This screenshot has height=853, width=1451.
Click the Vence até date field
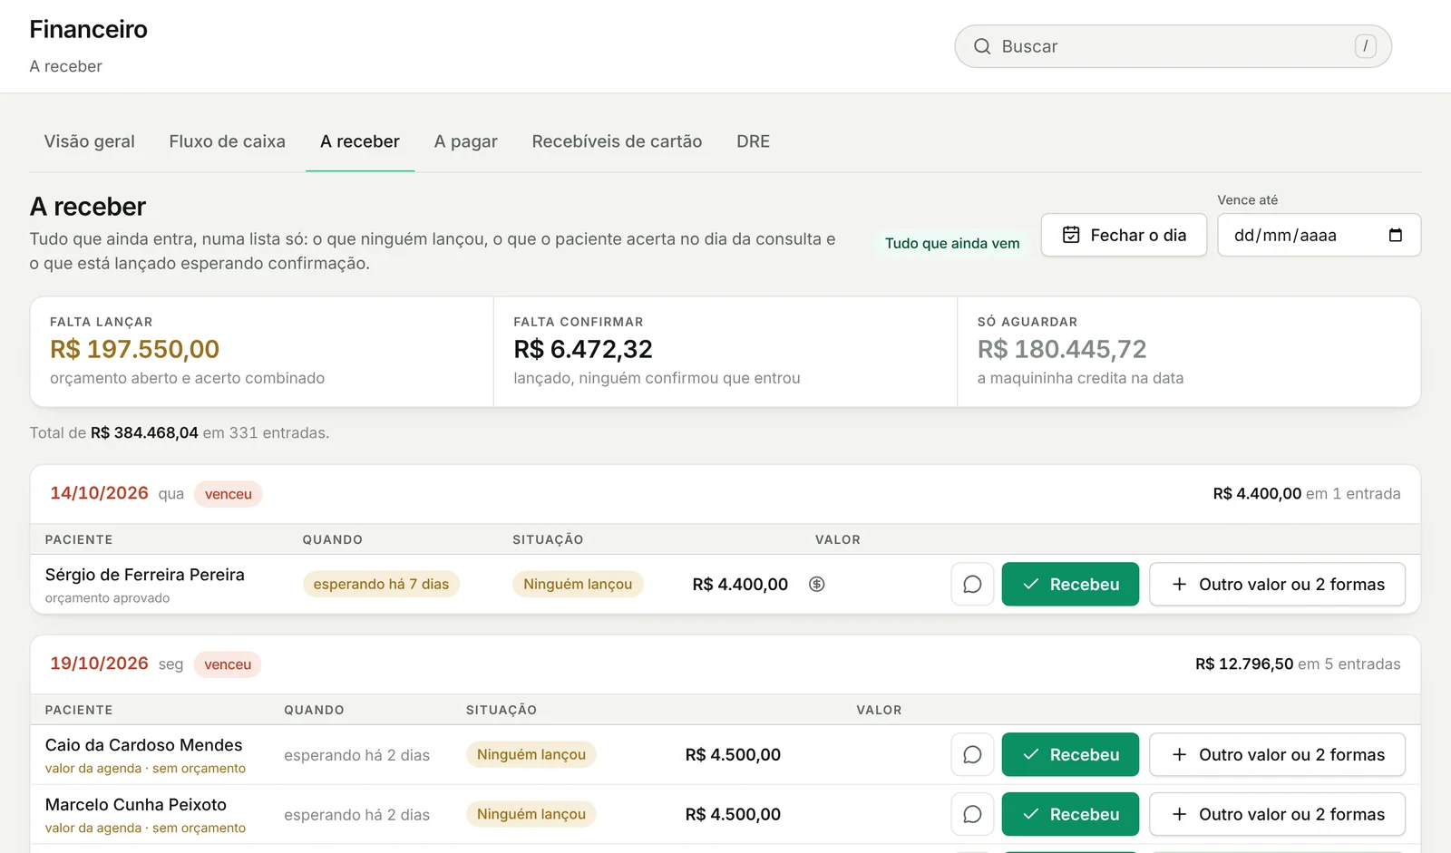pyautogui.click(x=1319, y=236)
